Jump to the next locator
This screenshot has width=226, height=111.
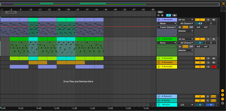coord(162,15)
